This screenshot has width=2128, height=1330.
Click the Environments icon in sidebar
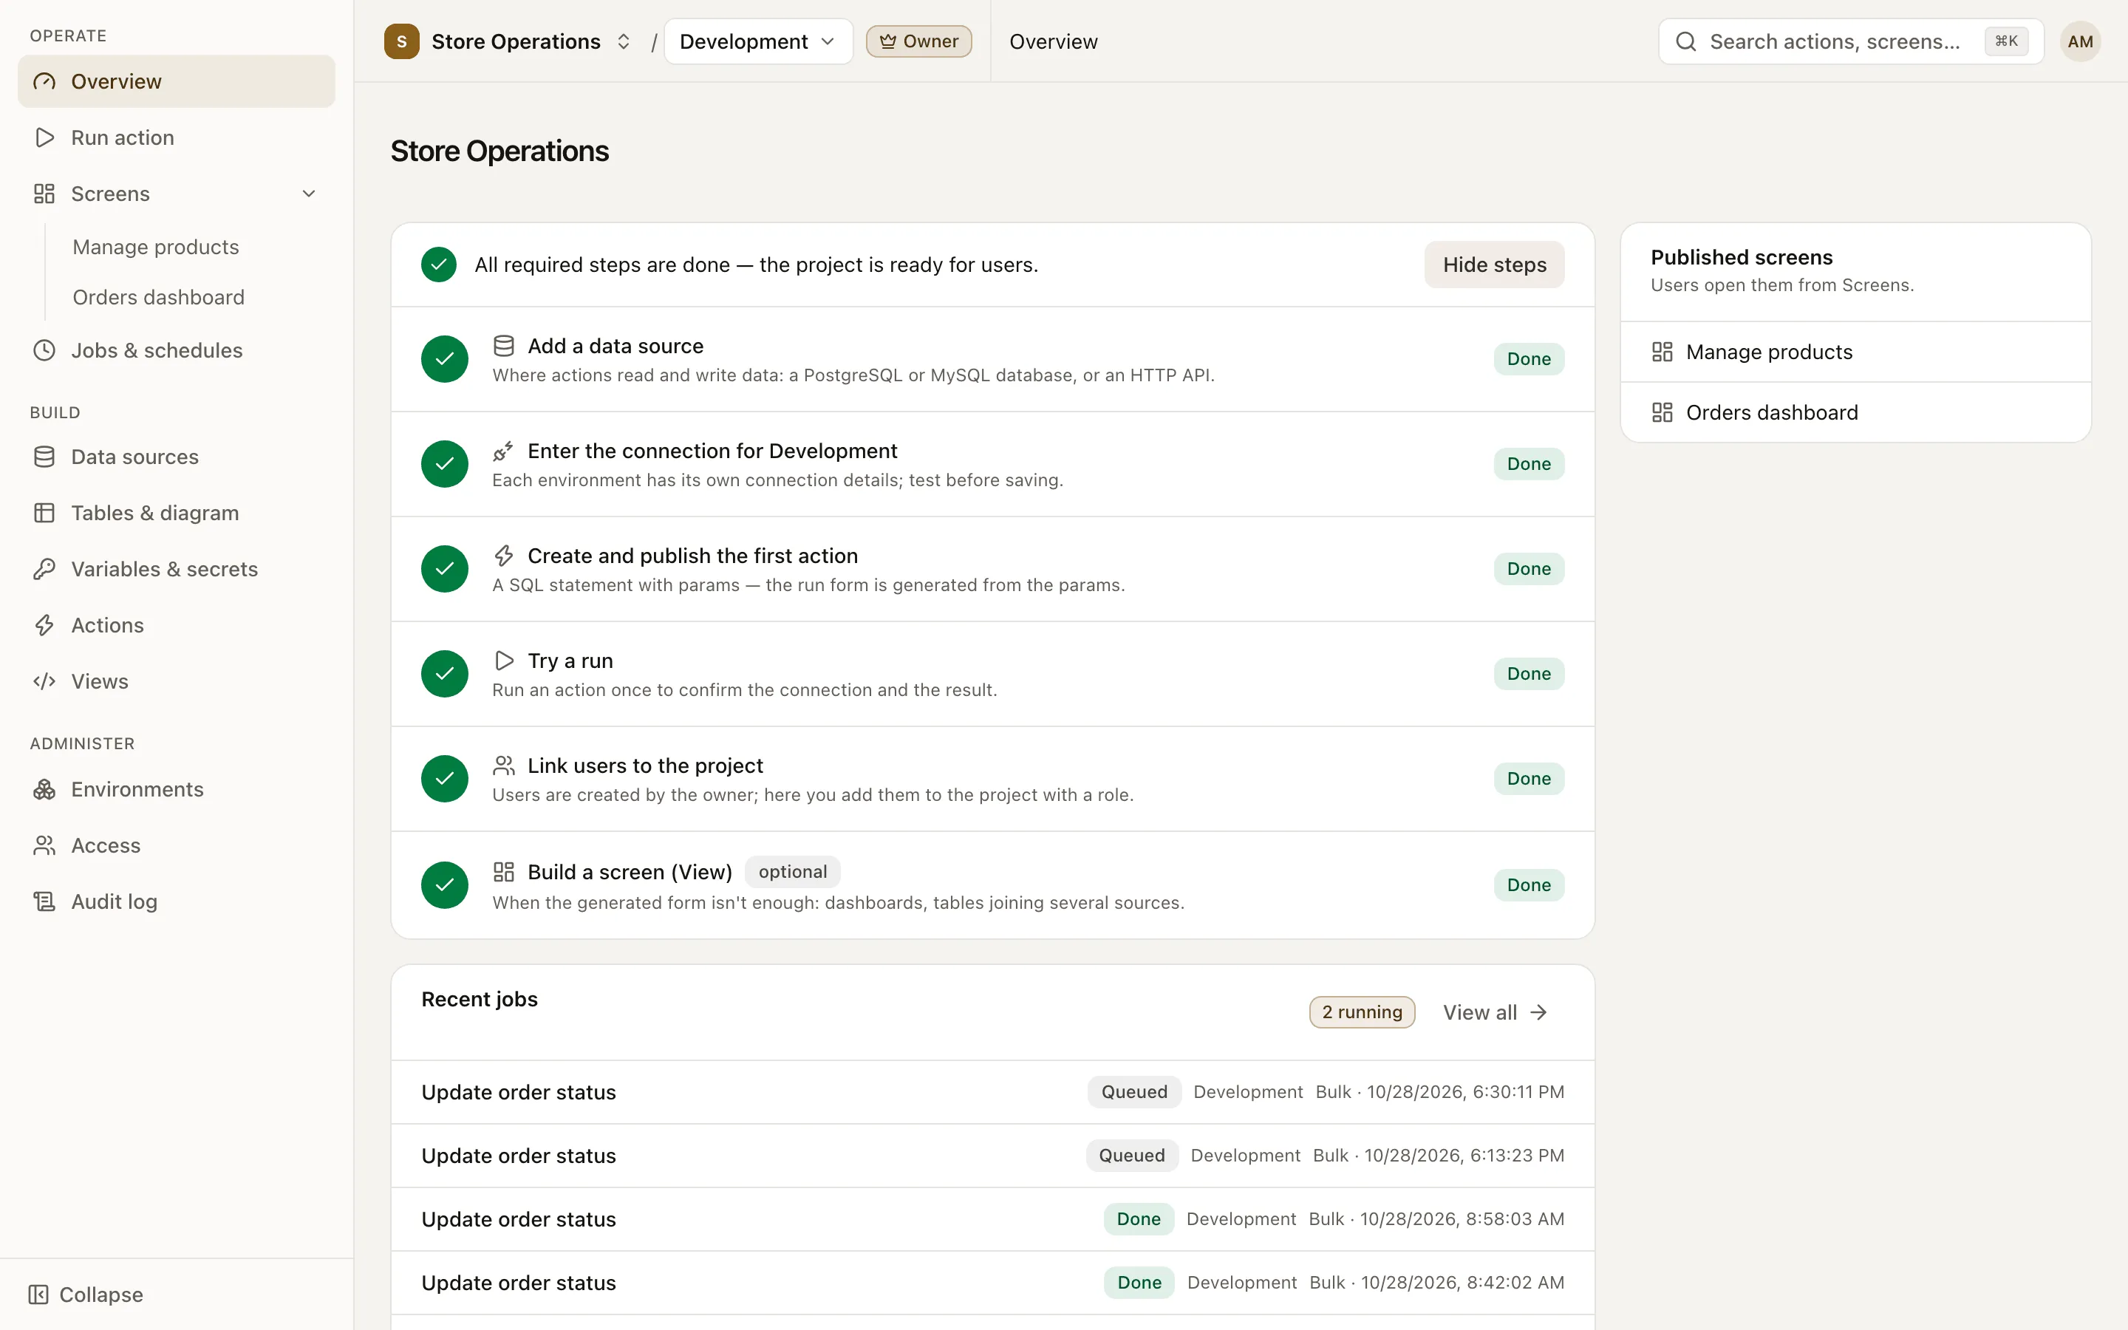click(x=44, y=790)
